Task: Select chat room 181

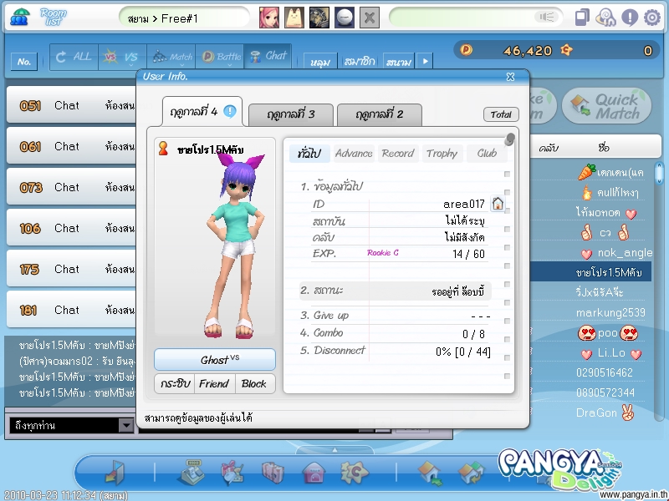Action: pyautogui.click(x=72, y=310)
